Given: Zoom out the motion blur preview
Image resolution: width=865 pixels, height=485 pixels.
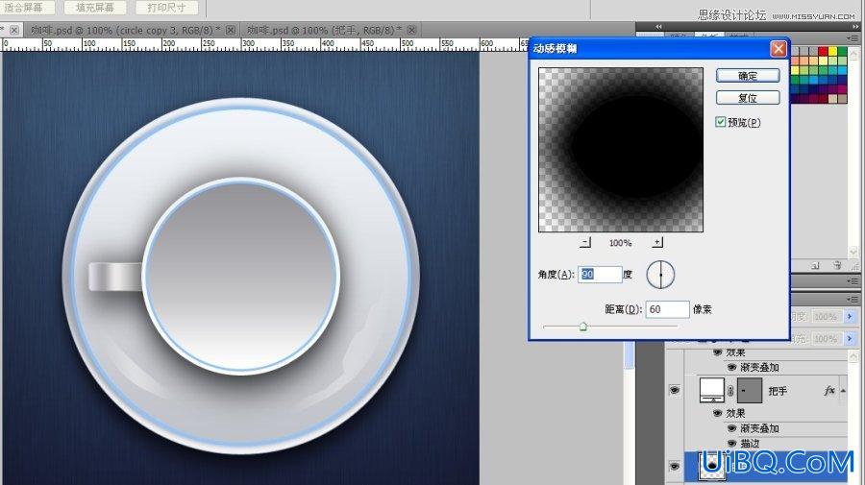Looking at the screenshot, I should (x=585, y=242).
